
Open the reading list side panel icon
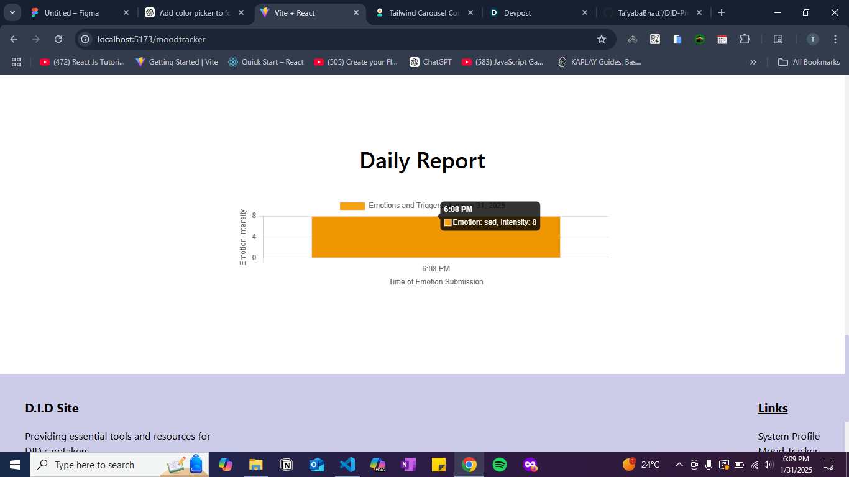(x=778, y=39)
